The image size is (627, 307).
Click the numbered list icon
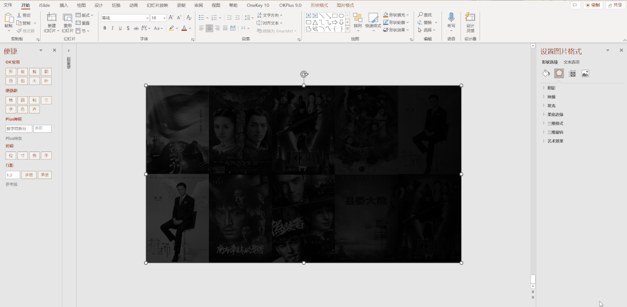(214, 17)
